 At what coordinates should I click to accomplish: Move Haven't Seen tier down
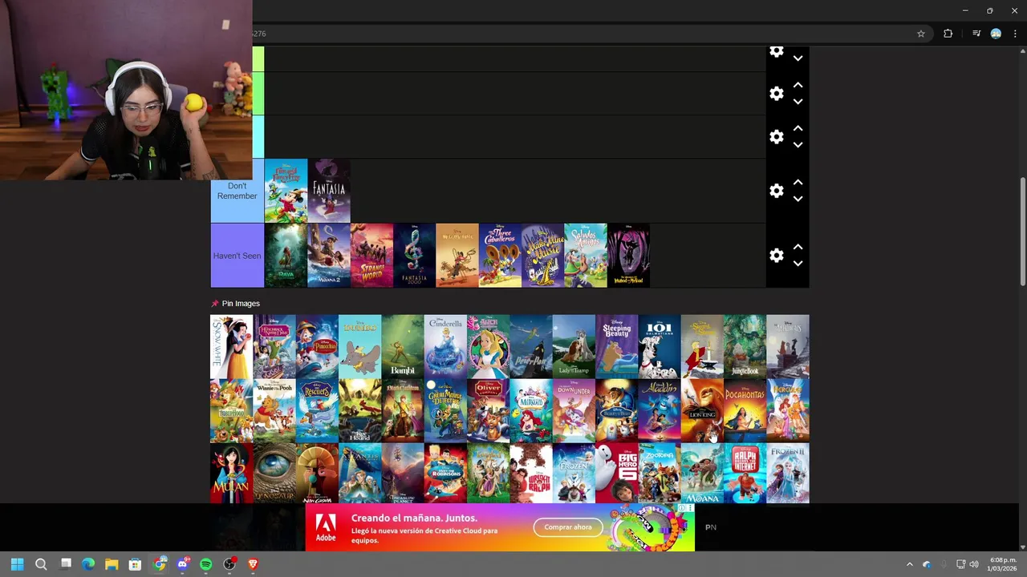pos(798,264)
